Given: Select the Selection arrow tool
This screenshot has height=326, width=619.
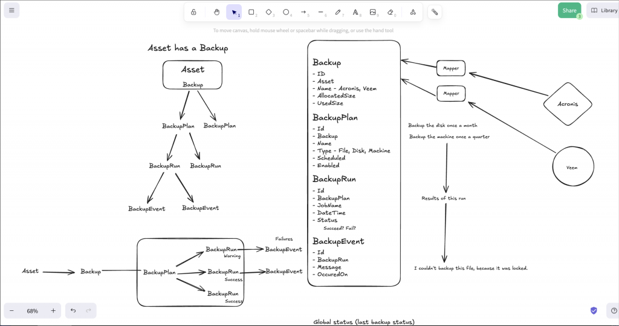Looking at the screenshot, I should pos(234,12).
